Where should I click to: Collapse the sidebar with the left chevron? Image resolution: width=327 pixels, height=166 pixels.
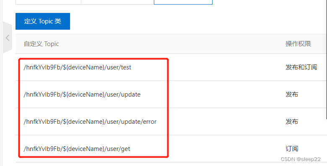click(x=8, y=38)
